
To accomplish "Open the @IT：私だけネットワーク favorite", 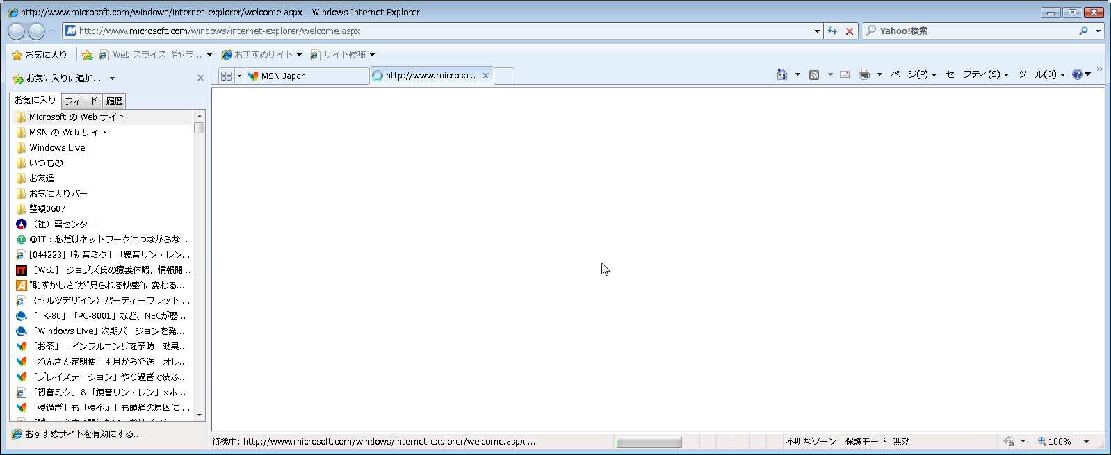I will (102, 240).
